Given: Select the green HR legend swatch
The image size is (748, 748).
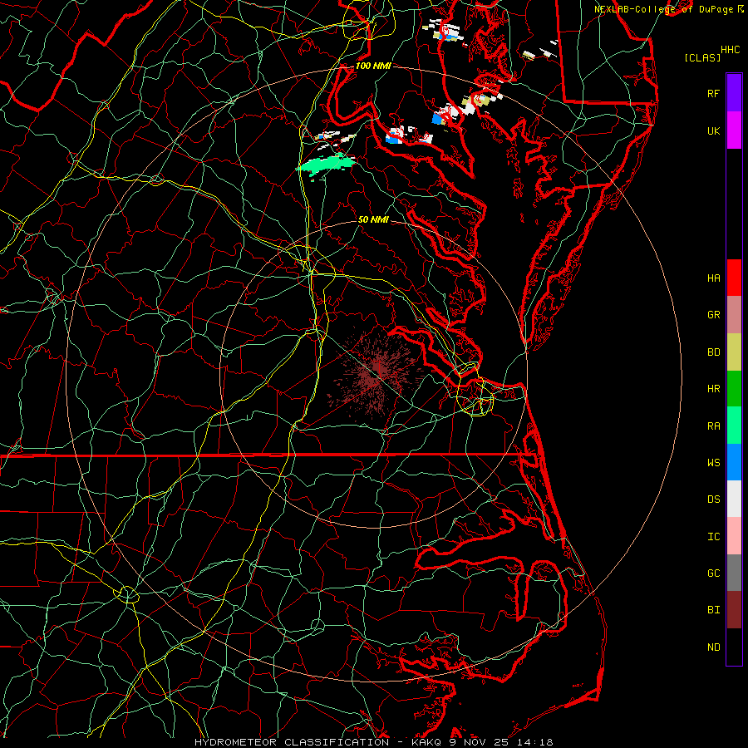Looking at the screenshot, I should pyautogui.click(x=734, y=389).
